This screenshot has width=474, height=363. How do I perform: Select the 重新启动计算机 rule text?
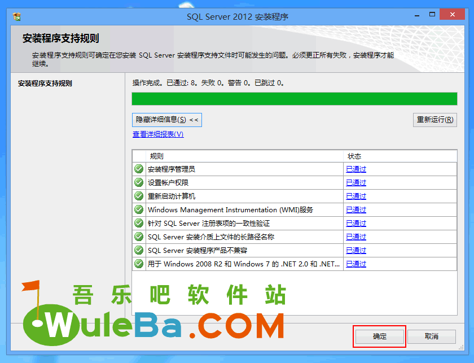[172, 196]
